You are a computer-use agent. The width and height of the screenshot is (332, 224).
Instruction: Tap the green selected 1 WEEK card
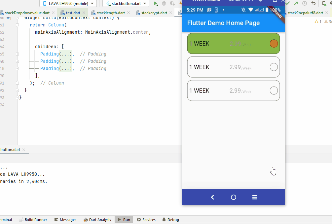[233, 43]
